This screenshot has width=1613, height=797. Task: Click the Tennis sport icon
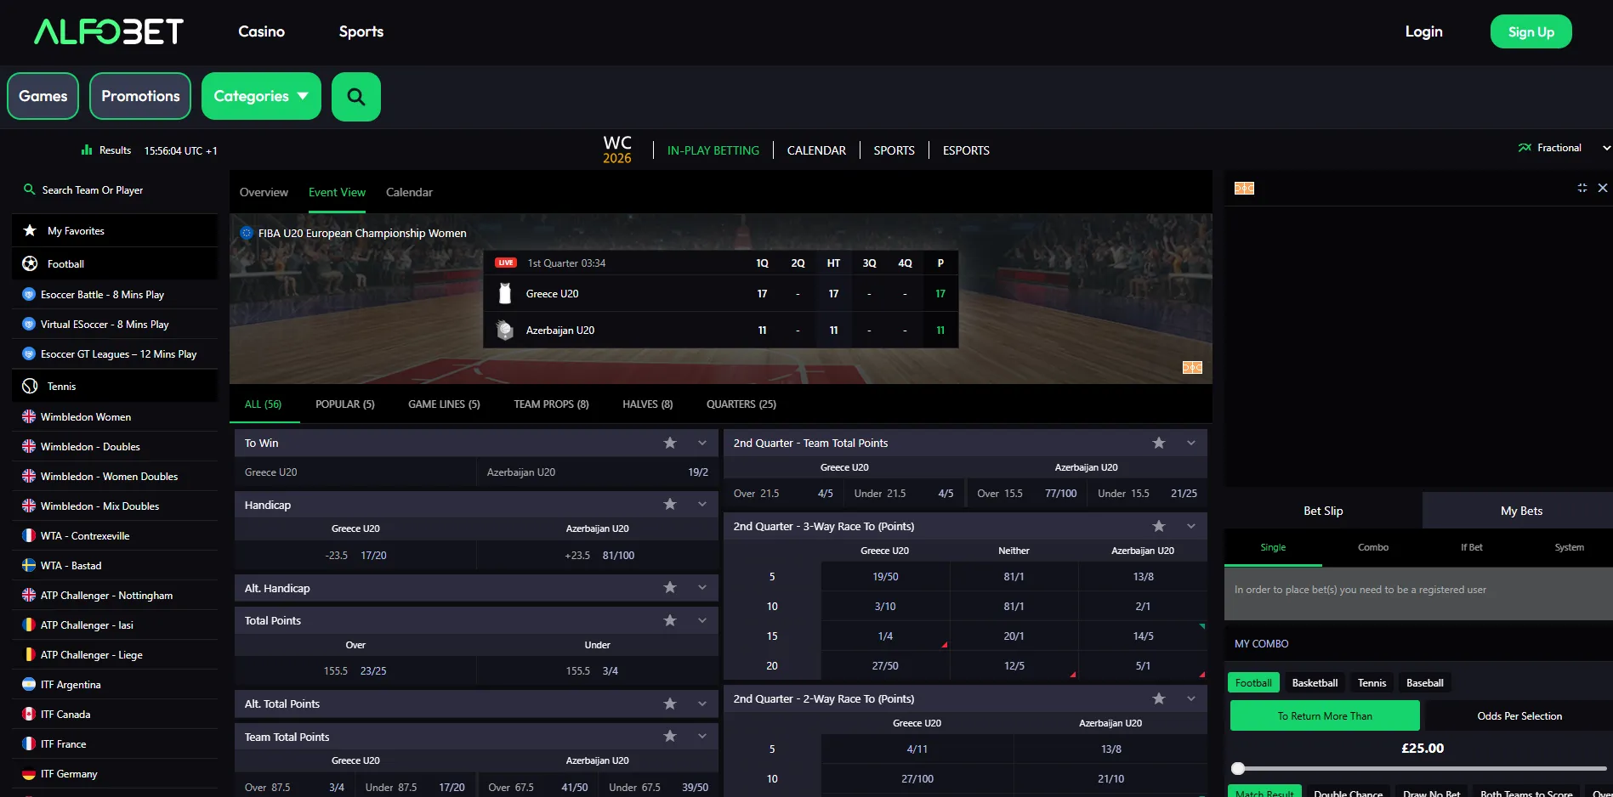click(30, 386)
